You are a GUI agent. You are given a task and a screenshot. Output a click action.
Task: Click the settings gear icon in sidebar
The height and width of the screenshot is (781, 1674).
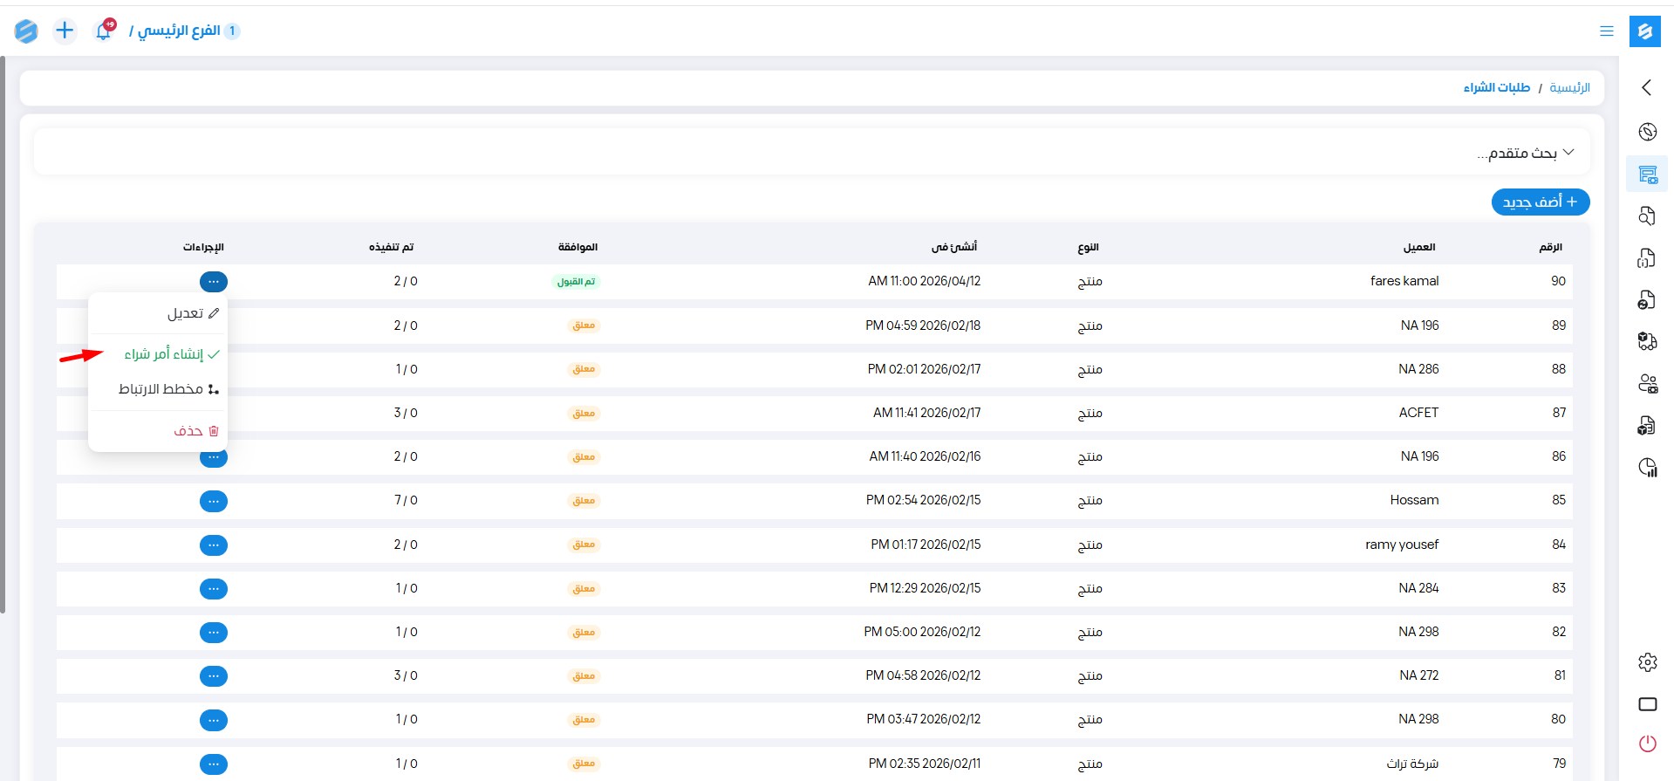tap(1647, 662)
